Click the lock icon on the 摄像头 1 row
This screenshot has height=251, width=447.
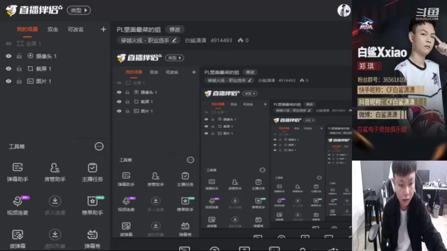tap(19, 56)
